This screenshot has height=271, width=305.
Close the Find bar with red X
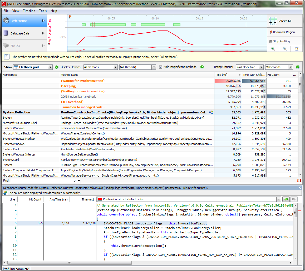[x=299, y=181]
